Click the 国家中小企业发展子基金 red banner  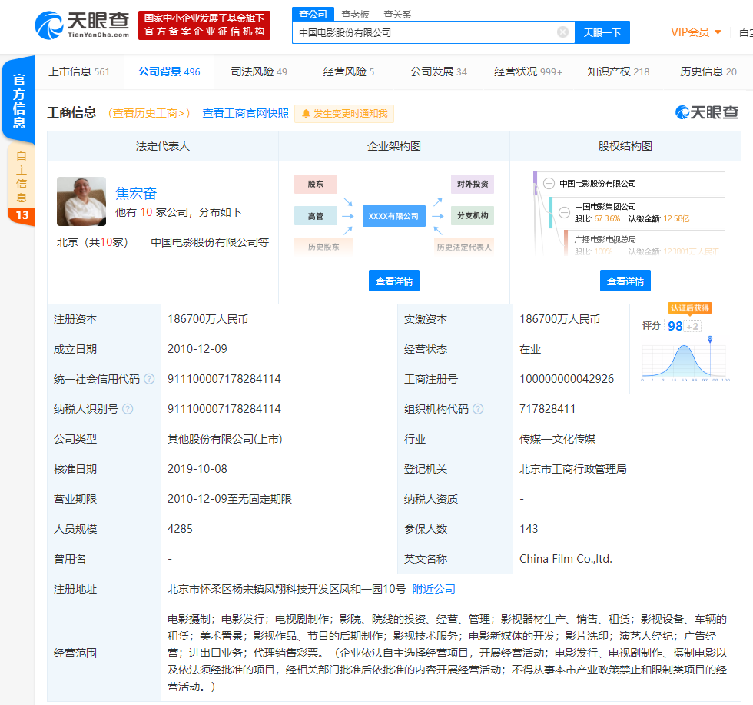coord(204,25)
